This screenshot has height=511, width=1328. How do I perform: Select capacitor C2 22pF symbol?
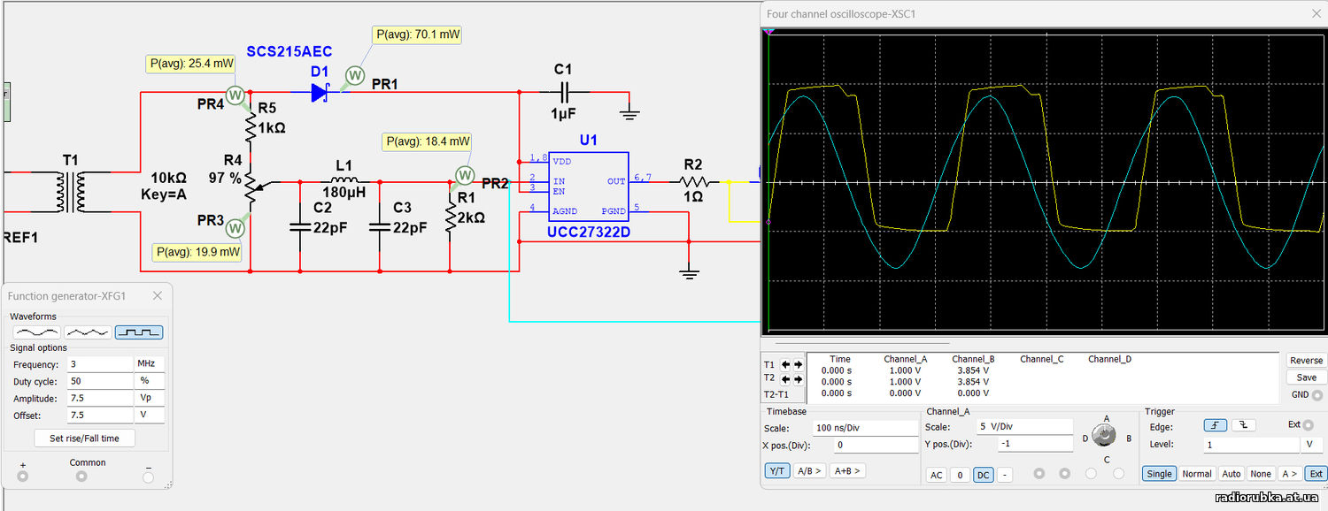click(299, 226)
